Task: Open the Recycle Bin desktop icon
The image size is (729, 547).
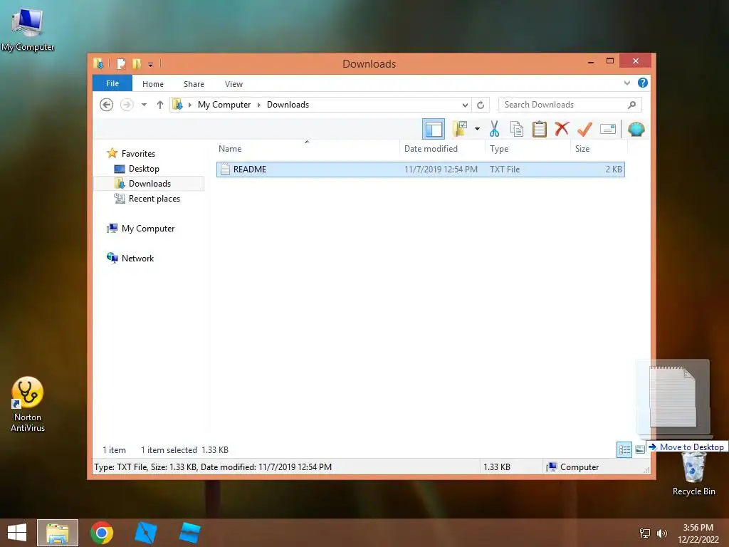Action: point(693,474)
